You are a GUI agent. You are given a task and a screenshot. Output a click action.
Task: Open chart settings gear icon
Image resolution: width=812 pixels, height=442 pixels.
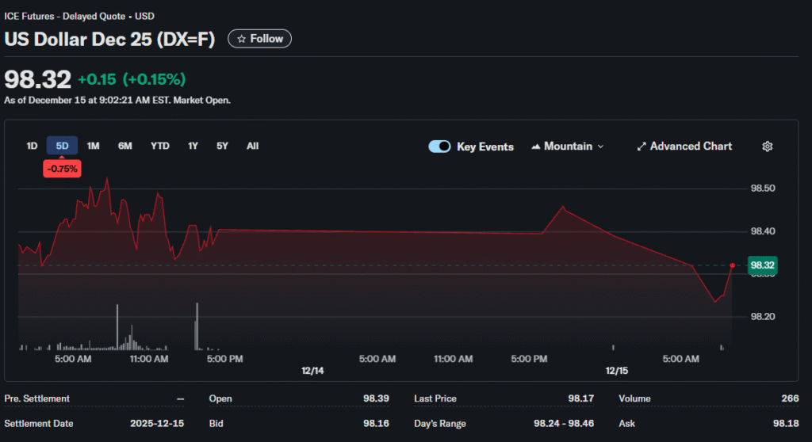pyautogui.click(x=767, y=147)
